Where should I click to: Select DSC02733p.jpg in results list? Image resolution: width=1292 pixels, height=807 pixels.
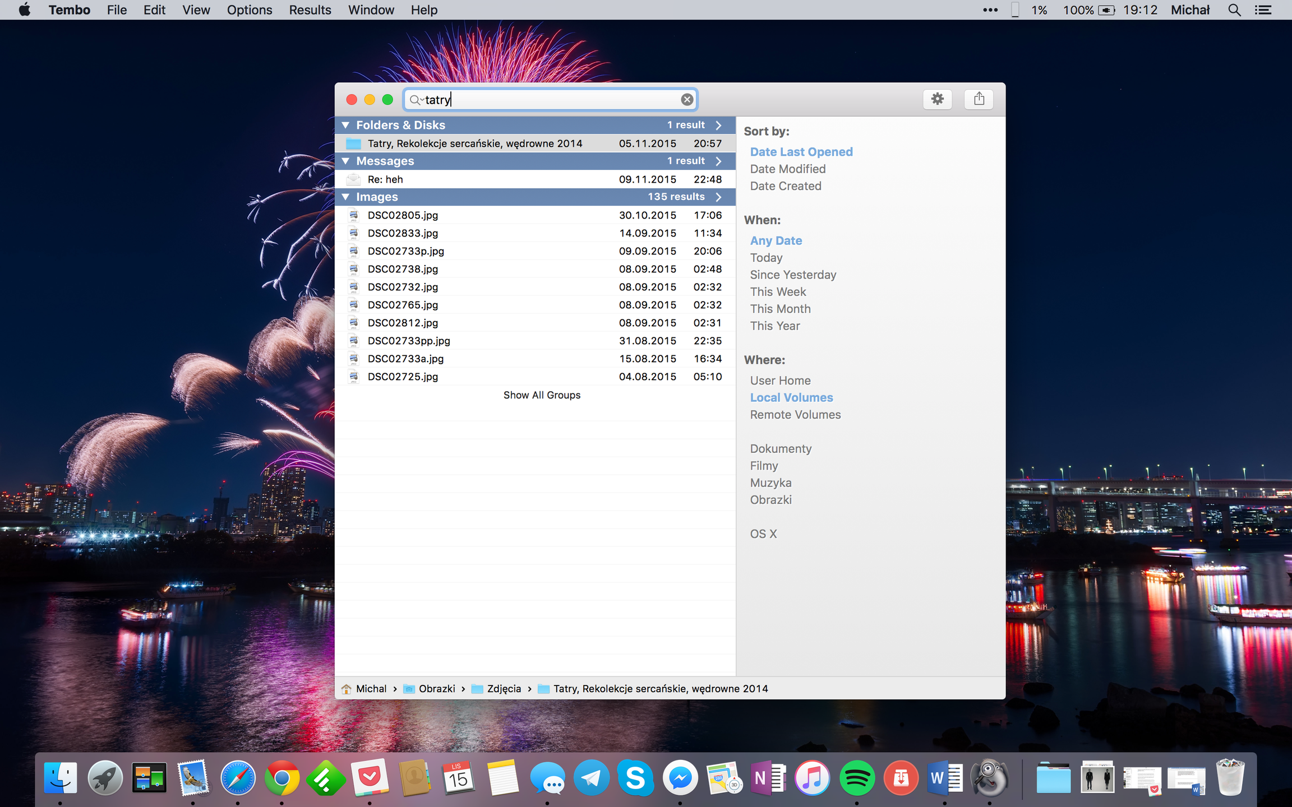pyautogui.click(x=405, y=251)
